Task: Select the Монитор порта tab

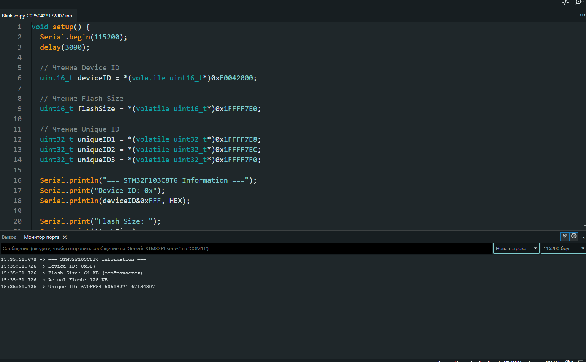Action: (x=41, y=237)
